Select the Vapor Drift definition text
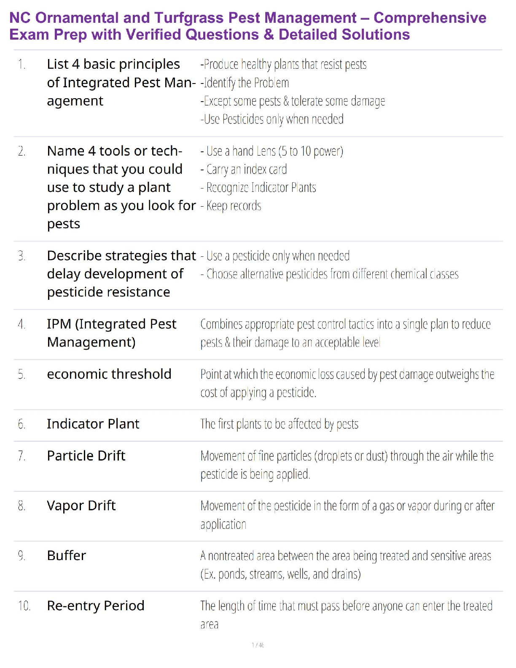Screen dimensions: 516x668 pos(347,514)
